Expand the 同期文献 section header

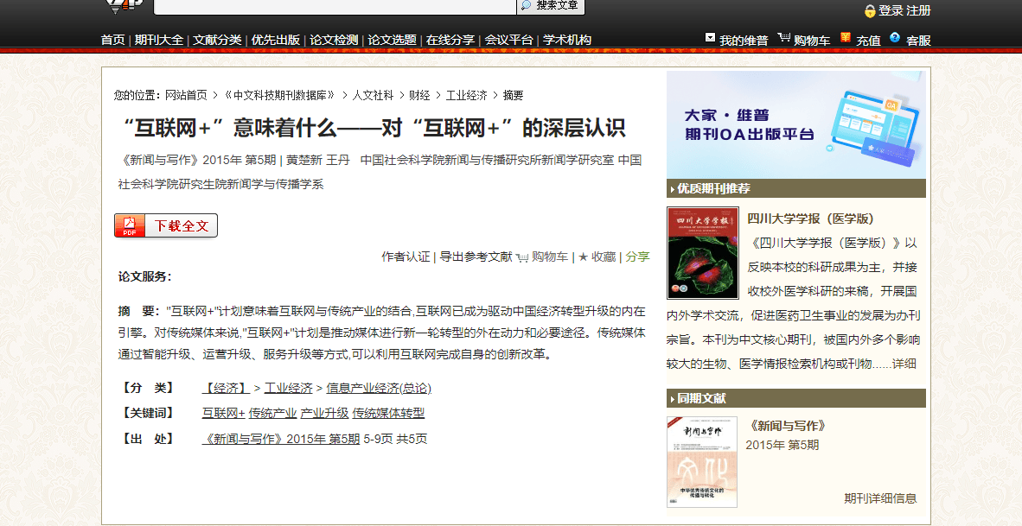coord(795,398)
